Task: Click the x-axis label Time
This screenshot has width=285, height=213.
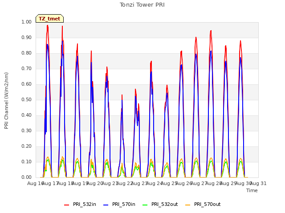Action: tap(252, 190)
